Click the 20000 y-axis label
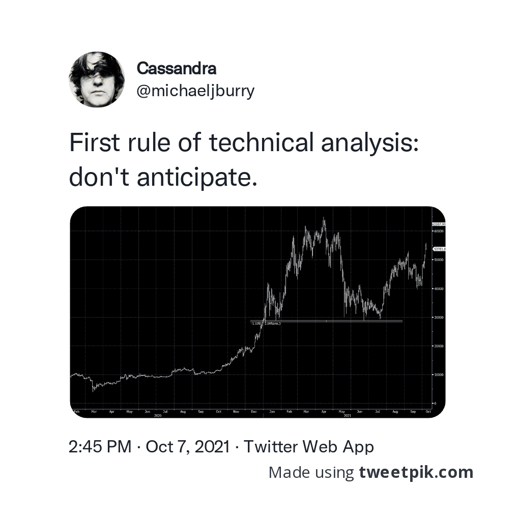515x515 pixels. click(439, 346)
